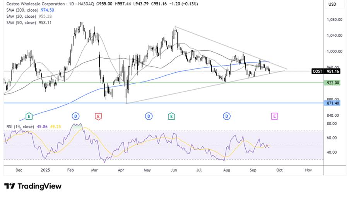This screenshot has height=197, width=349.
Task: Select the SMA (20, close) indicator legend
Action: [21, 16]
